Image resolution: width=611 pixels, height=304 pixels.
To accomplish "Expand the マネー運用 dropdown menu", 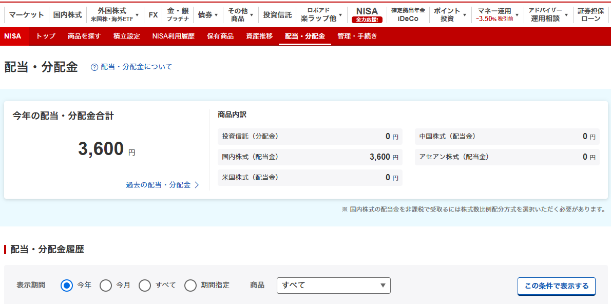I will [x=497, y=15].
